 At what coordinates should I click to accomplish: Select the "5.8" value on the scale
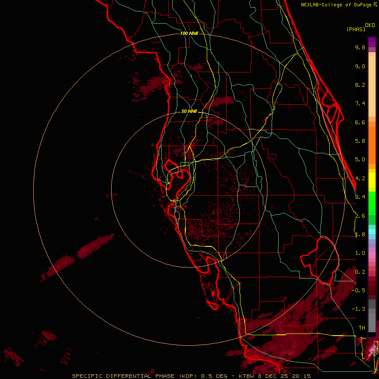click(x=360, y=141)
